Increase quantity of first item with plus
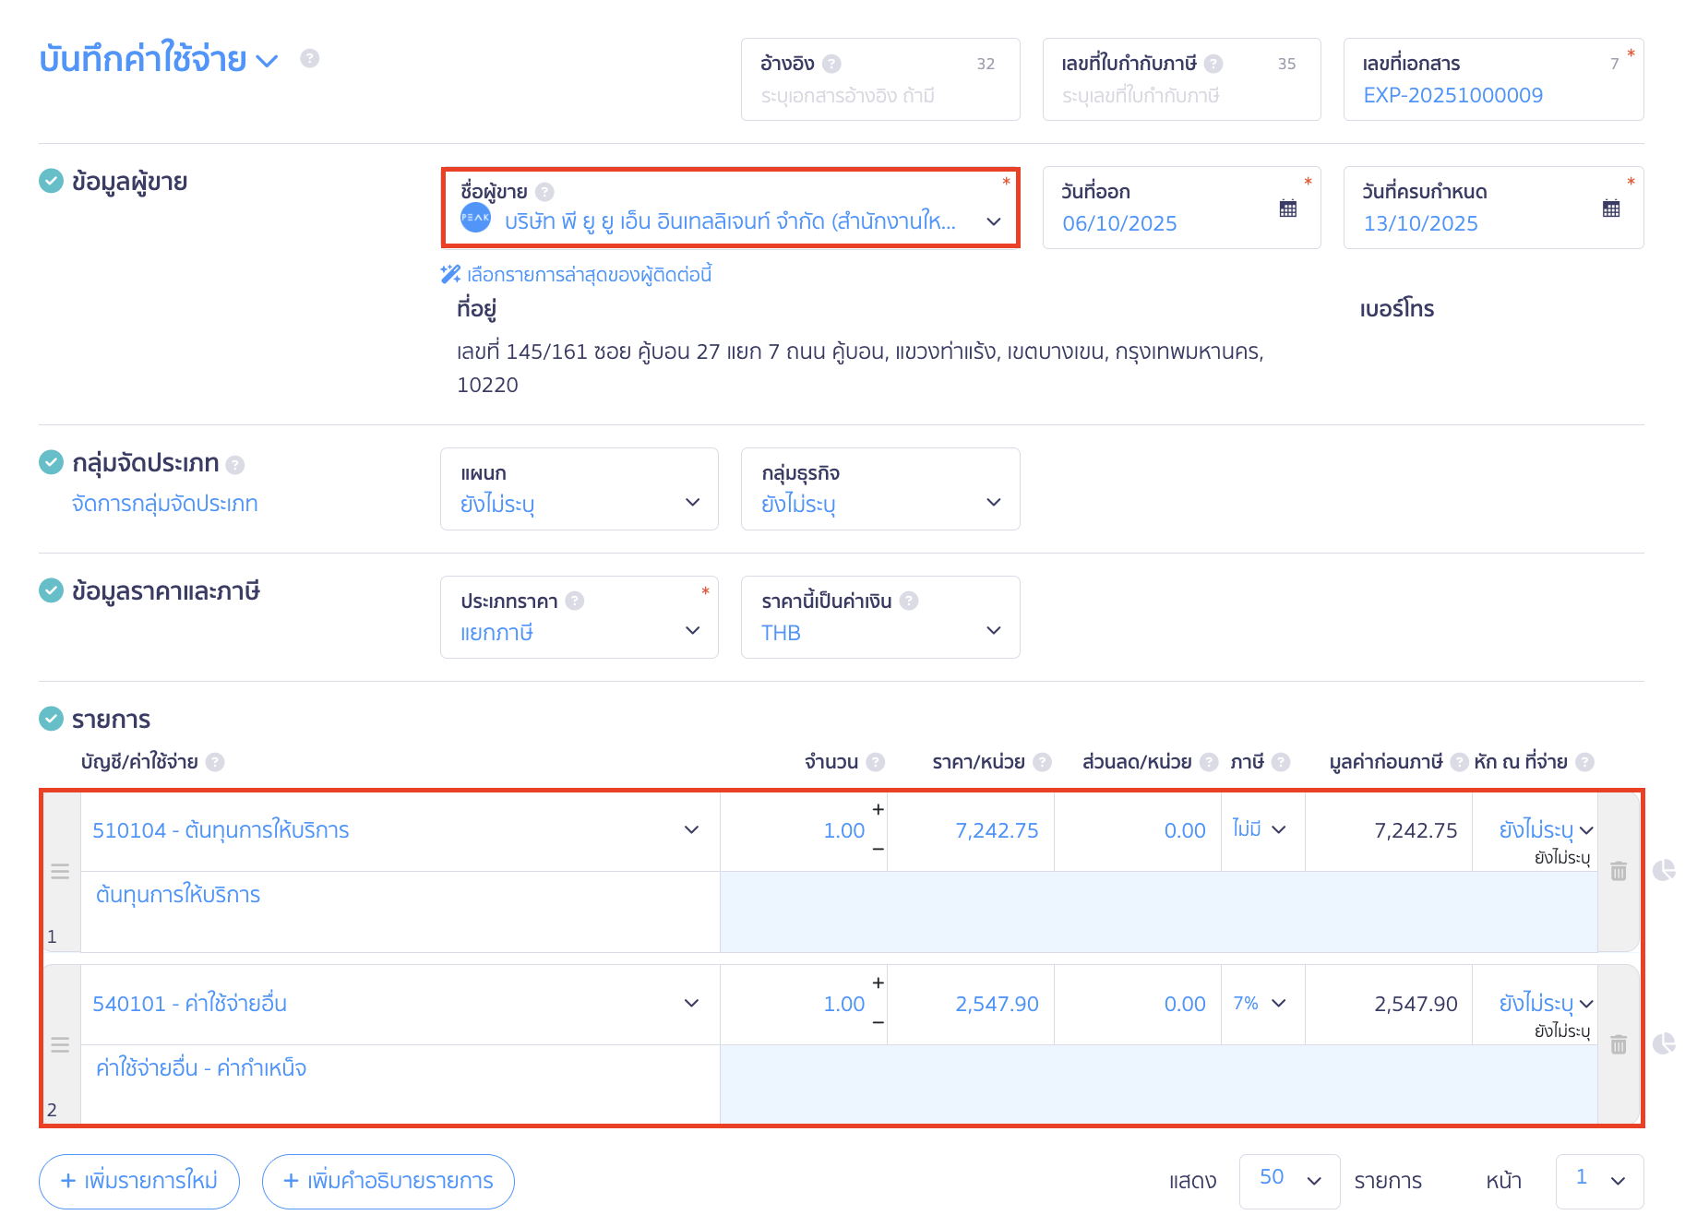 coord(878,810)
